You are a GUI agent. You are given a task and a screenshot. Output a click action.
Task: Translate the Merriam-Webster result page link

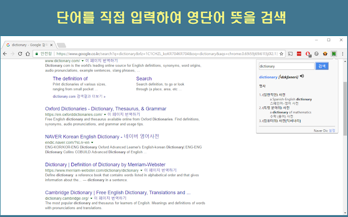click(x=160, y=170)
